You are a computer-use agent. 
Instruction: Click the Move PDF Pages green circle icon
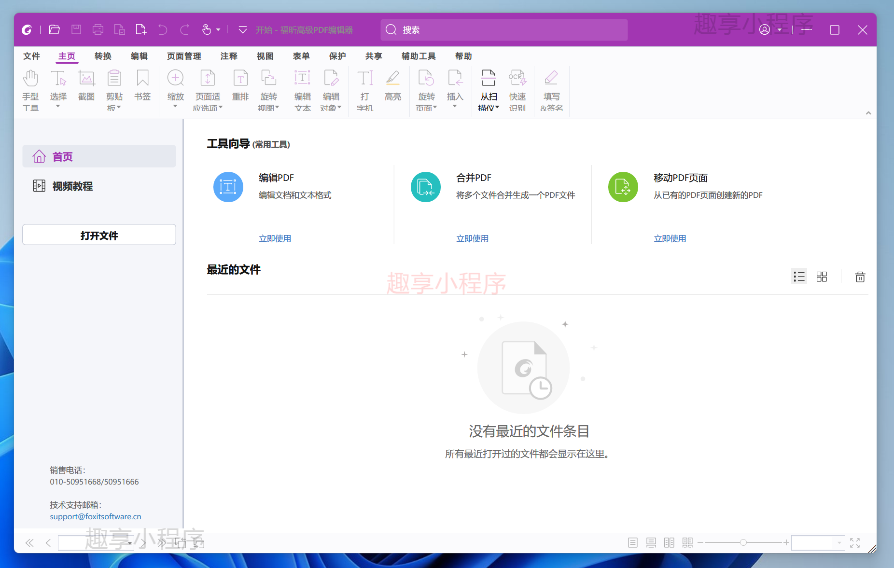click(623, 187)
